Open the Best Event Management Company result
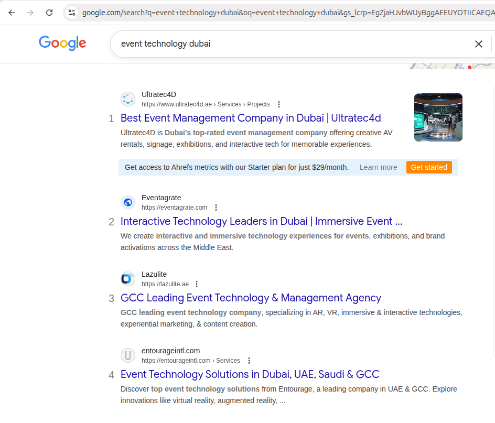This screenshot has height=423, width=495. pyautogui.click(x=251, y=118)
